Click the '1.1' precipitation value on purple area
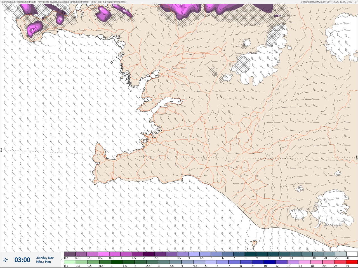358x268 pixels. tap(31, 30)
